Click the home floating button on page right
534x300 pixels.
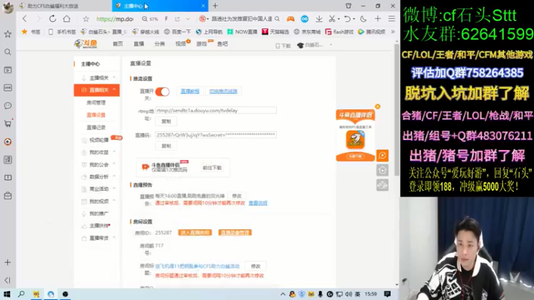click(382, 170)
